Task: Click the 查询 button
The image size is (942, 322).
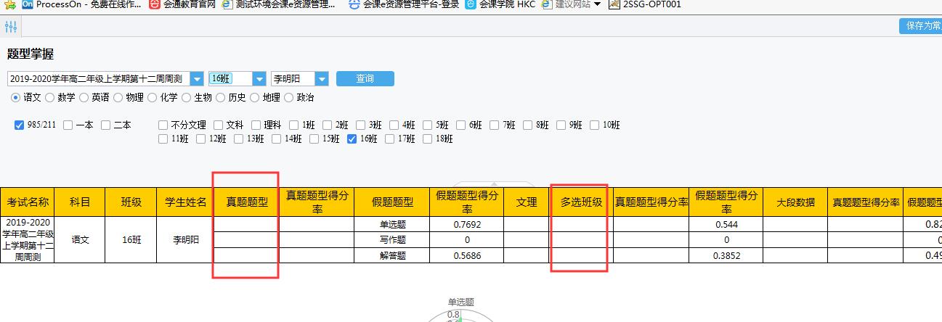Action: click(x=365, y=78)
